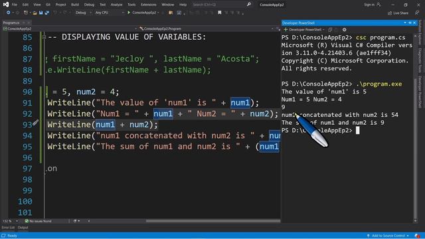The height and width of the screenshot is (239, 425).
Task: Open the PowerShell window position dropdown arrow
Action: coord(405,23)
